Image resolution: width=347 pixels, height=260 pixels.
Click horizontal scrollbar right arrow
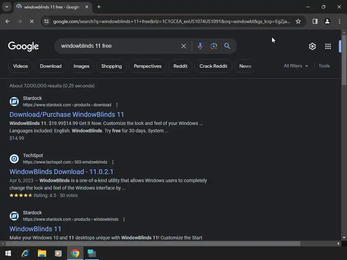point(339,244)
